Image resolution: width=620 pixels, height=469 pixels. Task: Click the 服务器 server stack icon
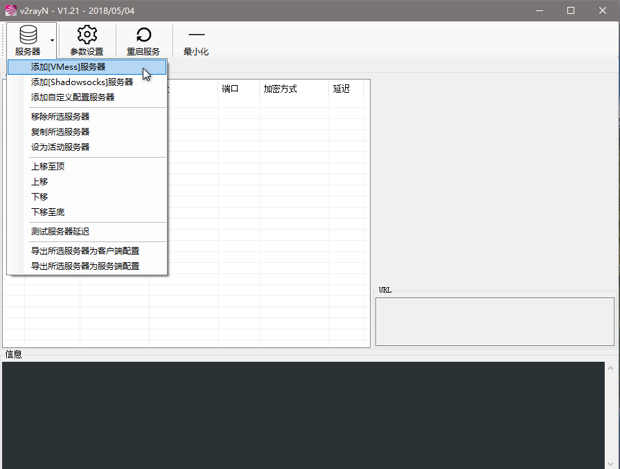(28, 35)
